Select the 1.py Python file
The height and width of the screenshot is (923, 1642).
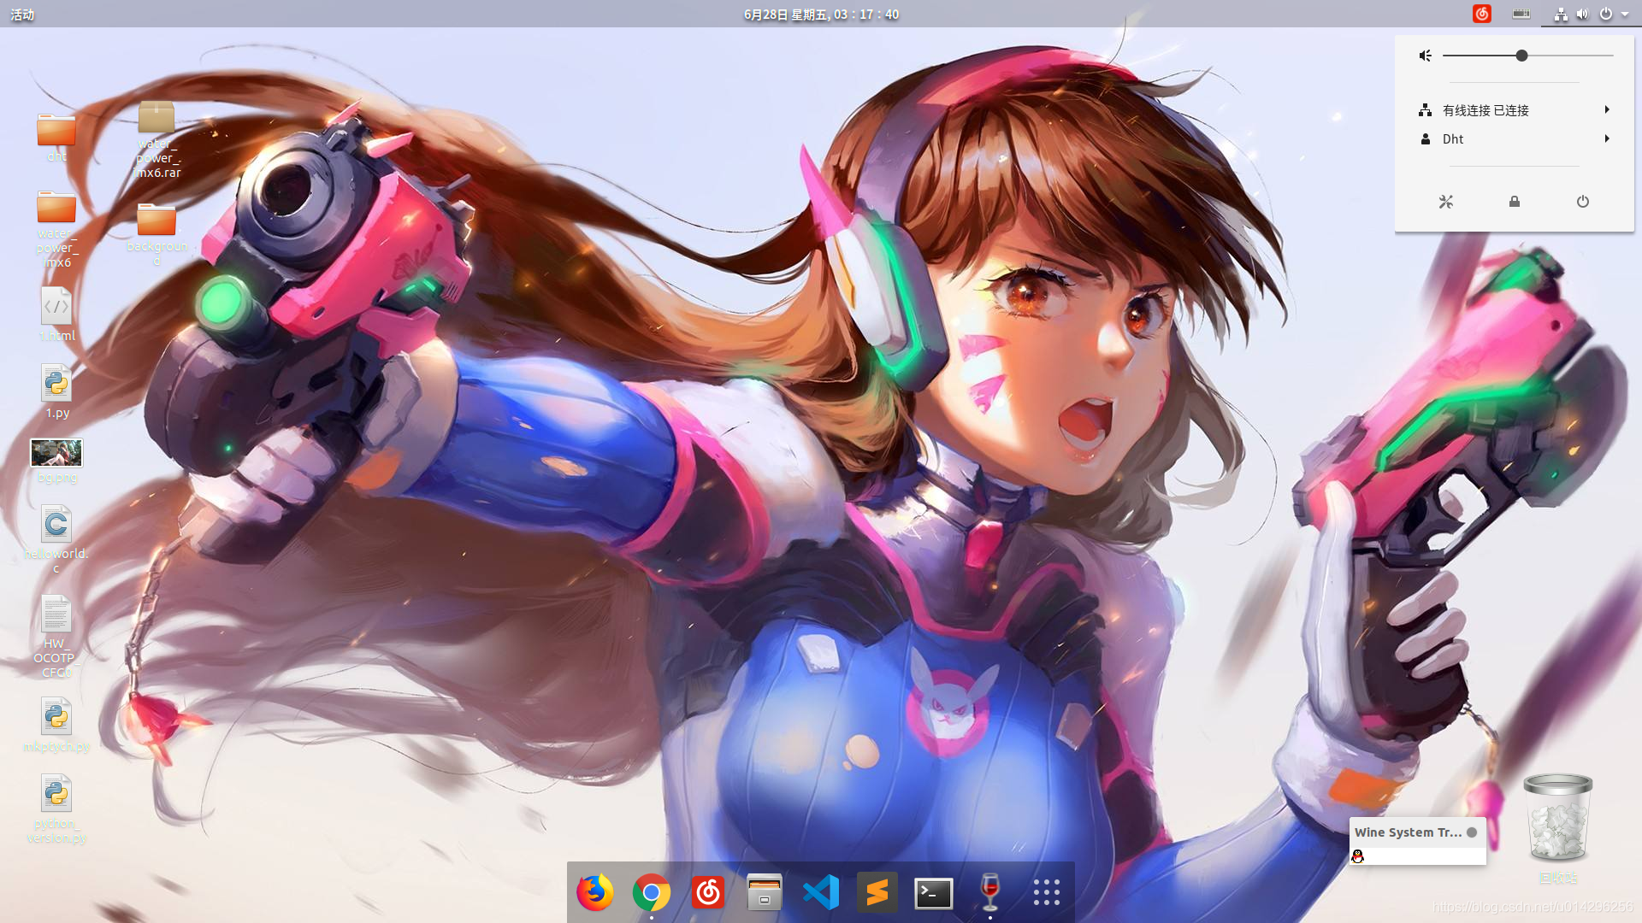(x=56, y=391)
